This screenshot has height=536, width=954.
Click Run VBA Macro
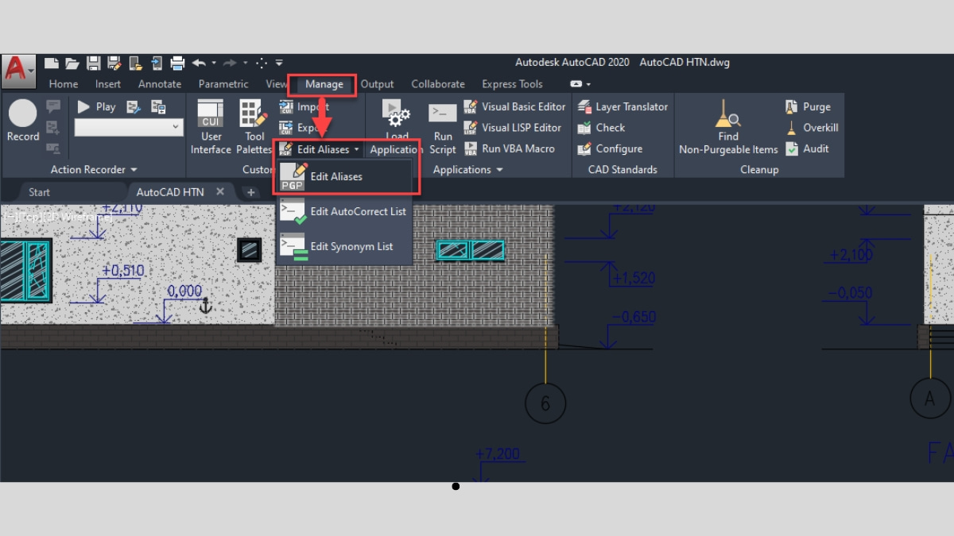pos(509,148)
